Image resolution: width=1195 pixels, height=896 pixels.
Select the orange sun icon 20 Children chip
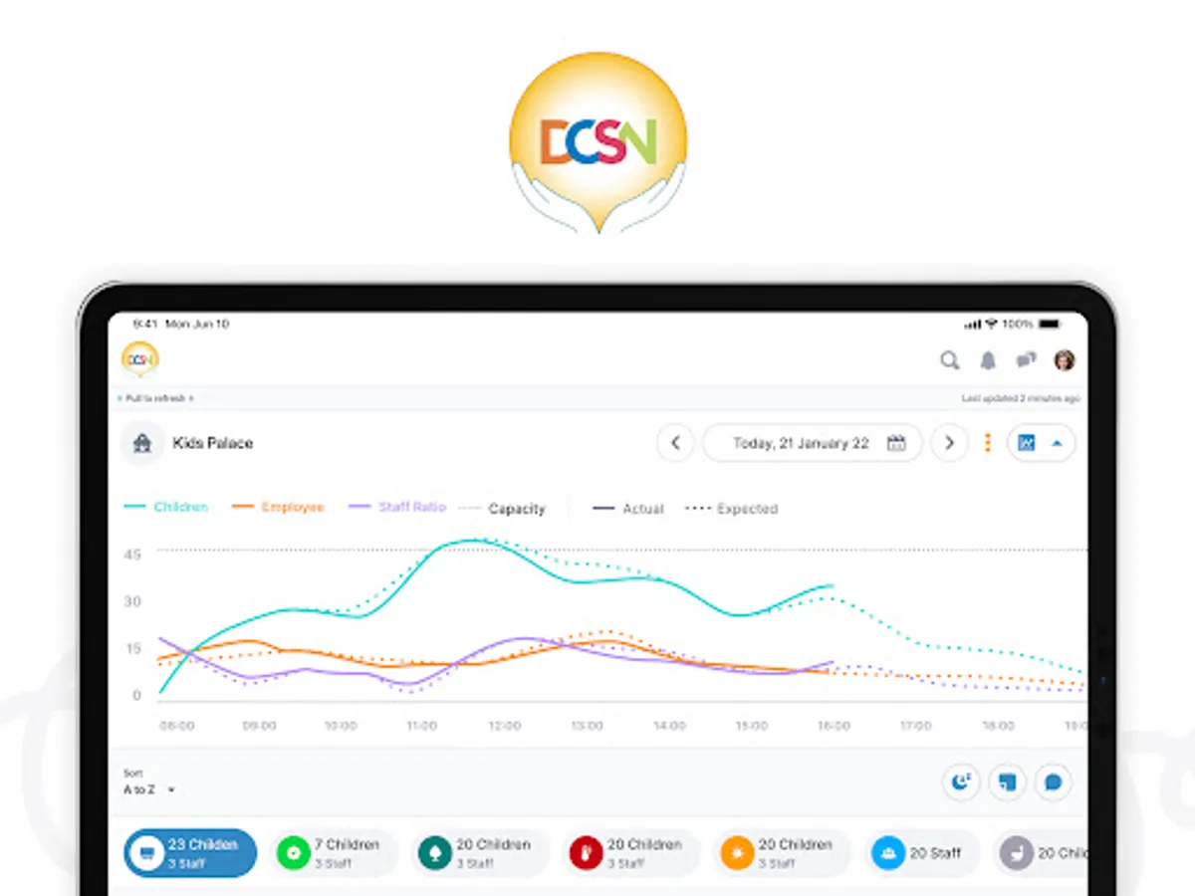coord(783,853)
